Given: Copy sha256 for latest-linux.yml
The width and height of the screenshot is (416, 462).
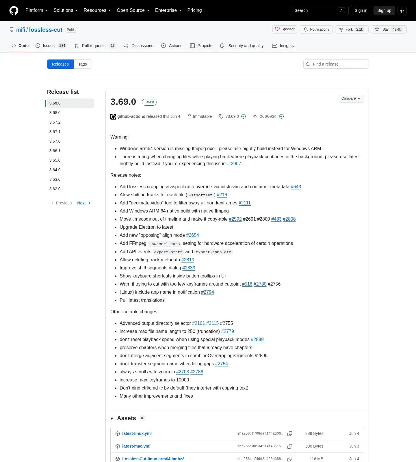Looking at the screenshot, I should tap(290, 434).
